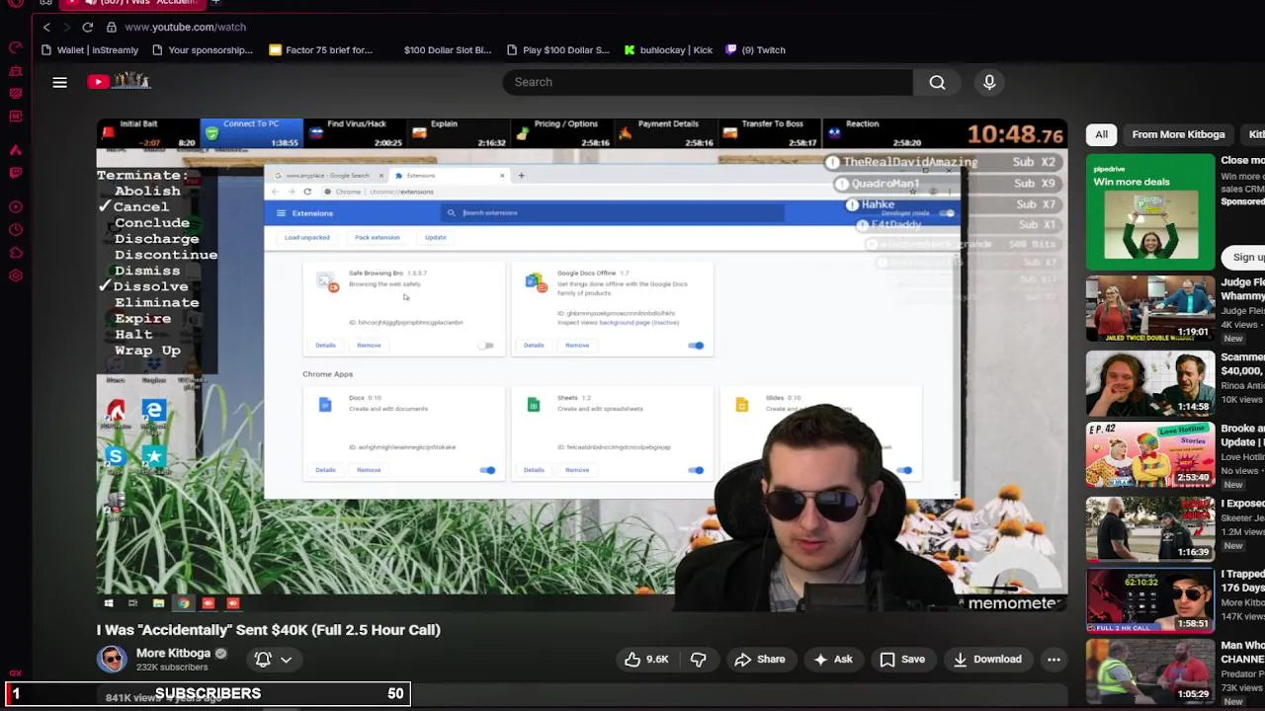The image size is (1265, 711).
Task: Open YouTube hamburger guide menu
Action: pos(59,82)
